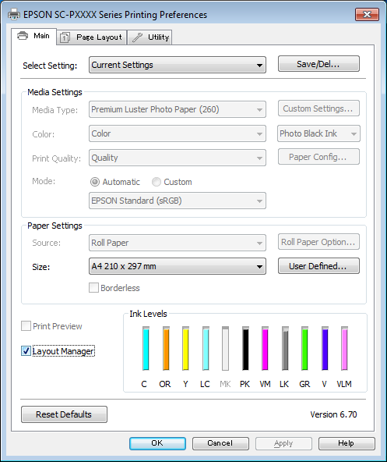Click the Matte Black (MK) ink bar
Screen dimensions: 387x462
point(225,348)
